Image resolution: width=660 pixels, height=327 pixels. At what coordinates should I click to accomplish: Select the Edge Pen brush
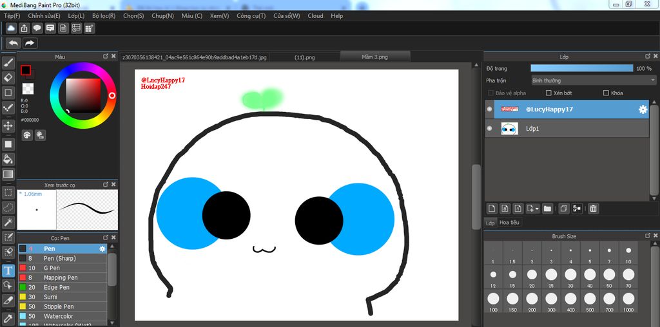[63, 287]
